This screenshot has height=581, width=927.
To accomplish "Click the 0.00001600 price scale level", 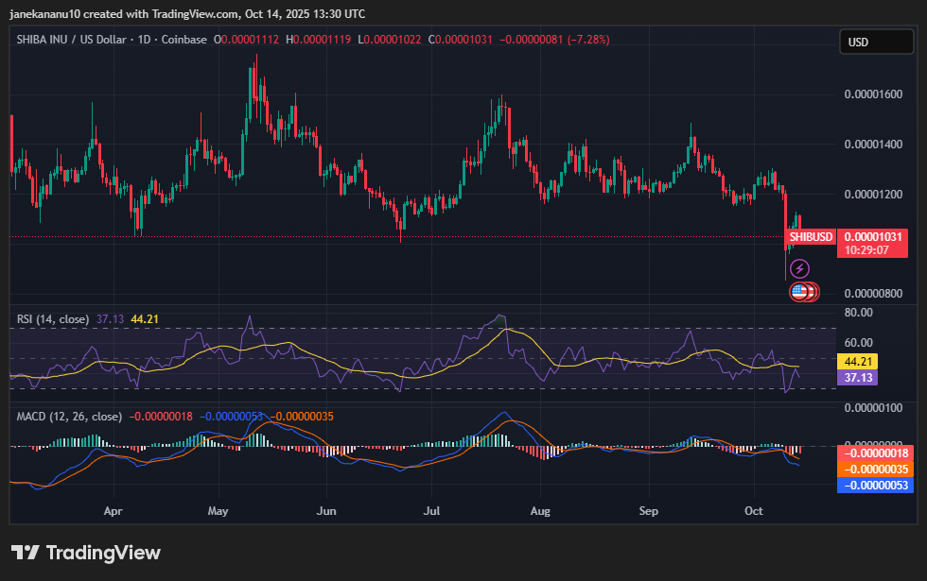I will [872, 94].
